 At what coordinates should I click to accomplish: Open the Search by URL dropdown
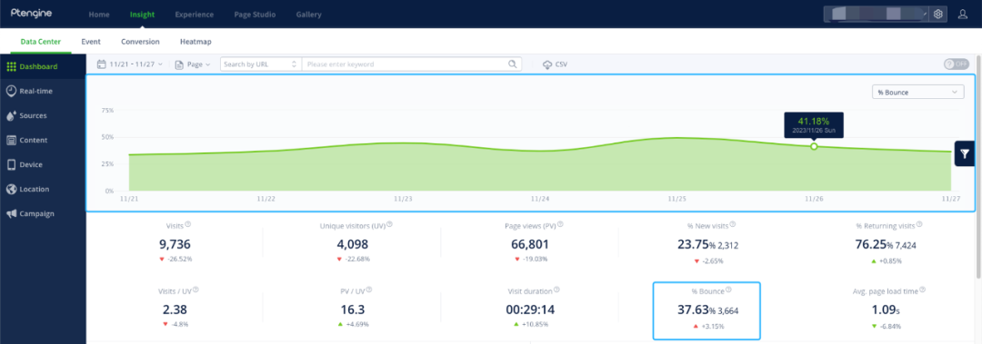tap(261, 64)
